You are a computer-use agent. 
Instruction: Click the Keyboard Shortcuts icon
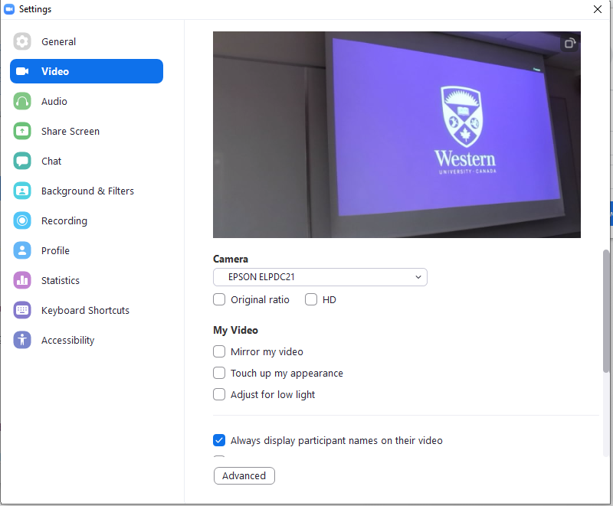[x=22, y=310]
